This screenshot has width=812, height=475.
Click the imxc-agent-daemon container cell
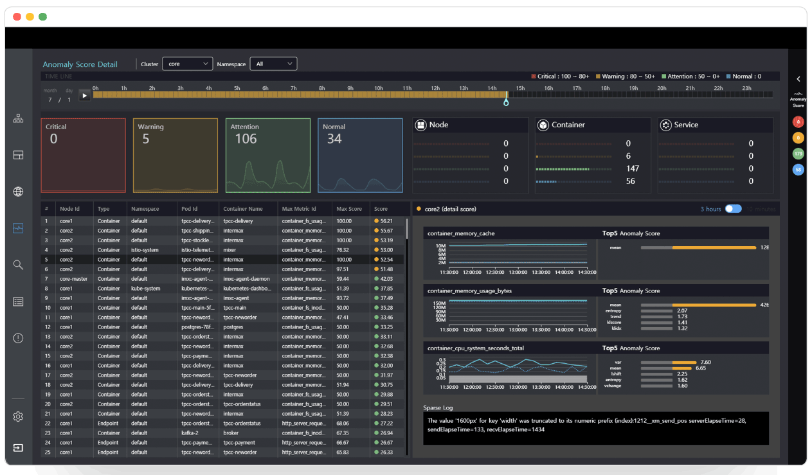(x=246, y=279)
